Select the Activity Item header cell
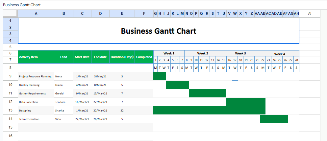The height and width of the screenshot is (141, 327). click(36, 57)
